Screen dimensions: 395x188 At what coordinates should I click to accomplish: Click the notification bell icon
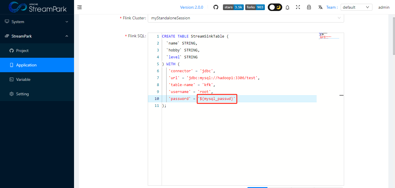tap(287, 8)
